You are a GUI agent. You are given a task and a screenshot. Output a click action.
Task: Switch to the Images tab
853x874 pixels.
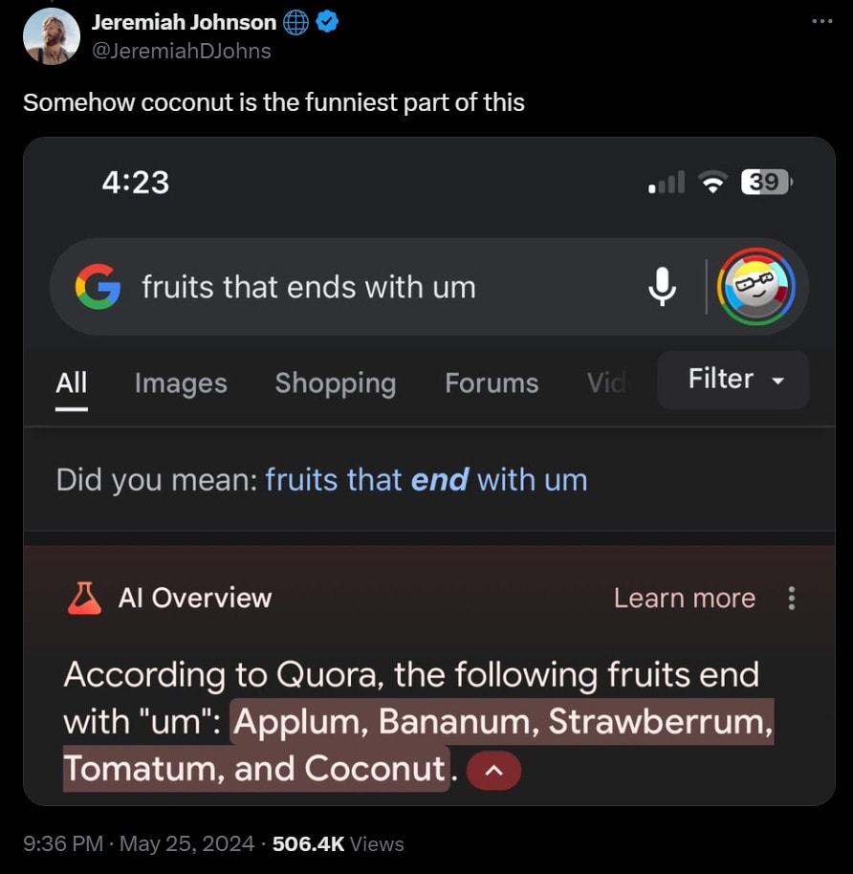pyautogui.click(x=181, y=383)
